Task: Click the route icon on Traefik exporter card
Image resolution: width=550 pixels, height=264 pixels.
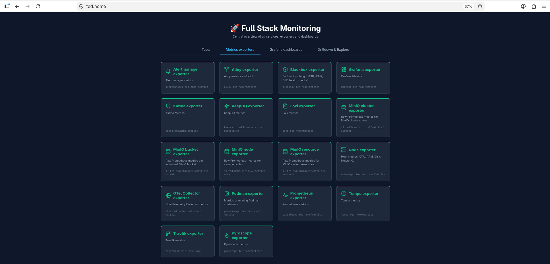Action: click(168, 233)
